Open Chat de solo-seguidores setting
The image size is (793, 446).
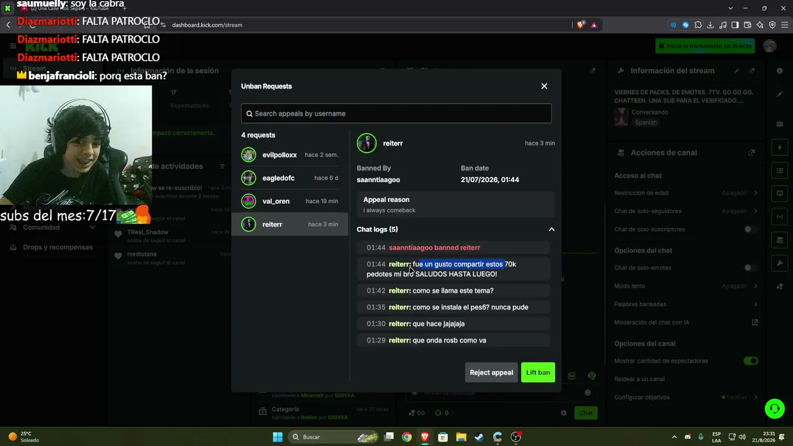[686, 211]
